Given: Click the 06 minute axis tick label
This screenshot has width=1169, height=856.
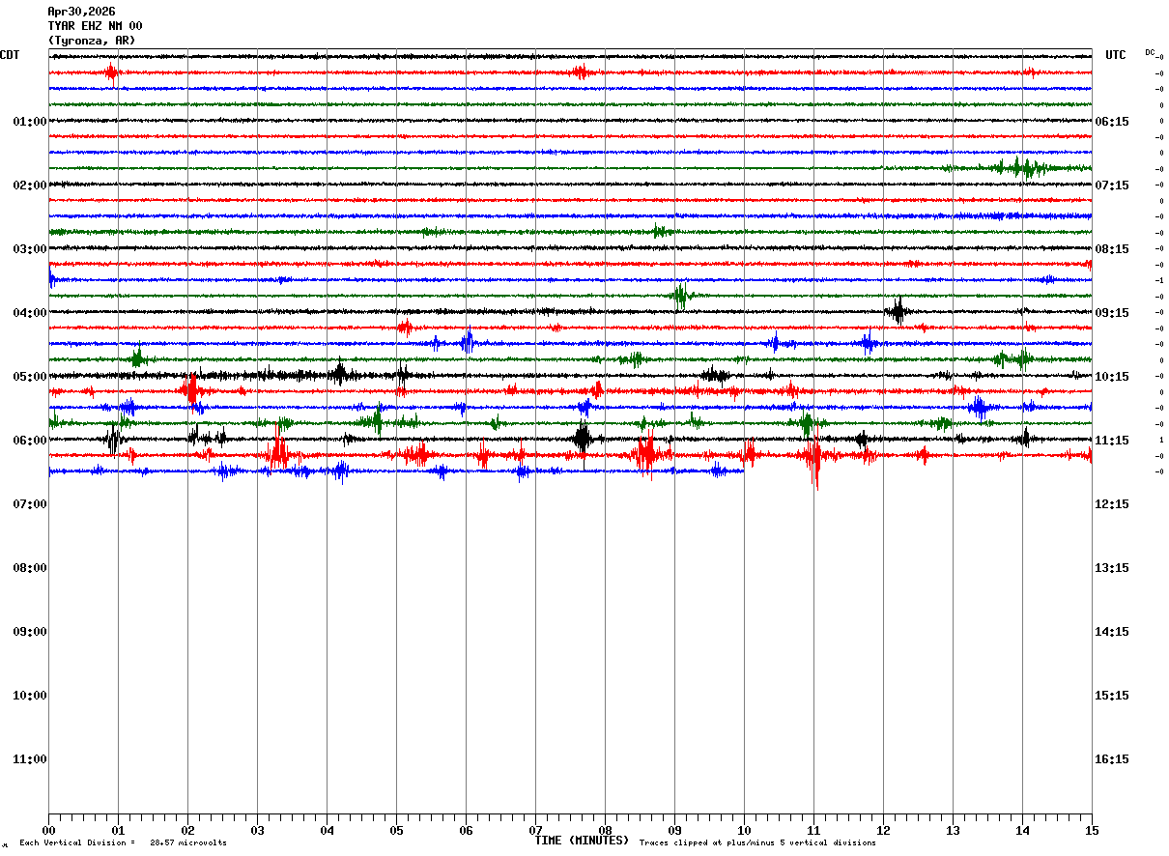Looking at the screenshot, I should tap(466, 830).
